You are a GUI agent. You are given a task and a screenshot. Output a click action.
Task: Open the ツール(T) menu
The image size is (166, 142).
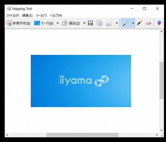pyautogui.click(x=41, y=16)
